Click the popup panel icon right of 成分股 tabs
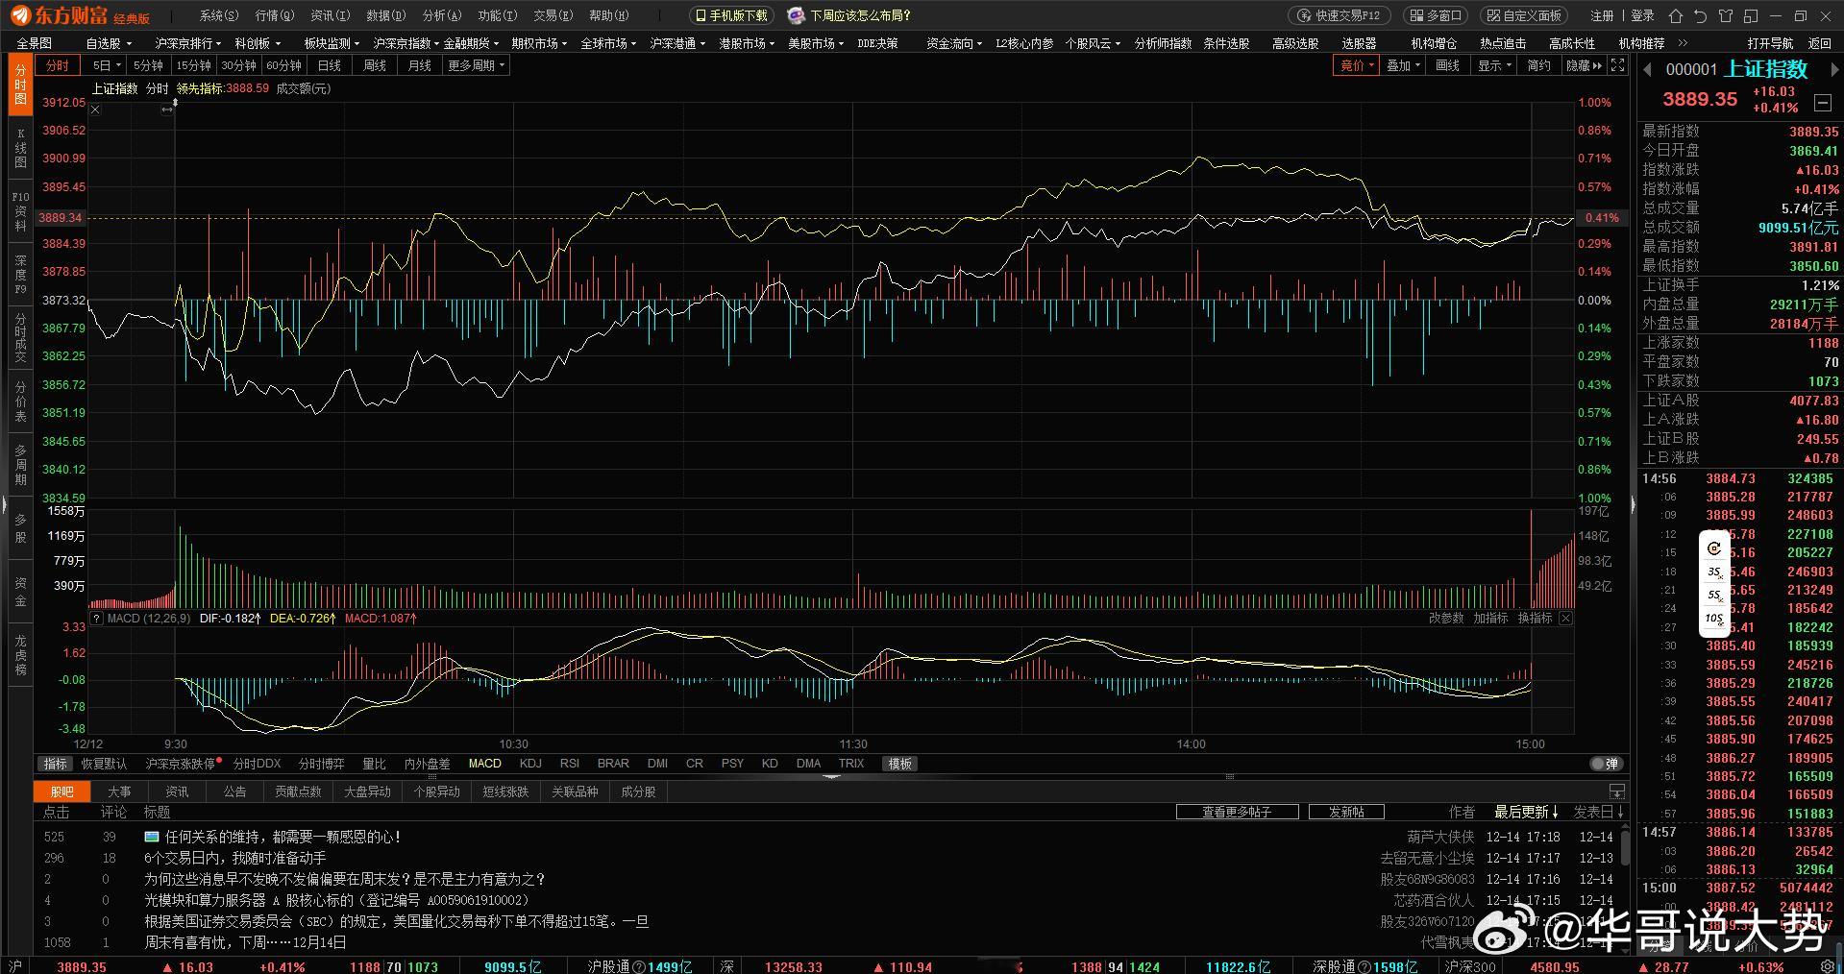This screenshot has height=974, width=1844. 1617,791
